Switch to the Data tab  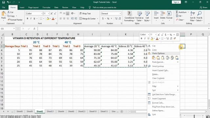(x=56, y=8)
